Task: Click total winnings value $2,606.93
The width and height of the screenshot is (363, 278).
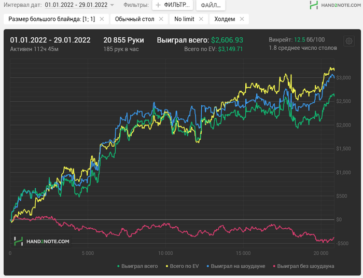Action: click(227, 40)
